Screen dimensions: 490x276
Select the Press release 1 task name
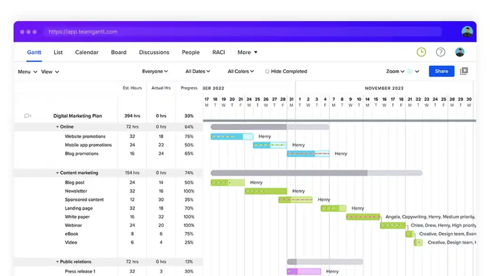coord(80,272)
